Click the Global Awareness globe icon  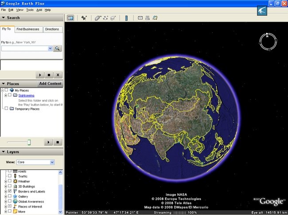pyautogui.click(x=15, y=201)
